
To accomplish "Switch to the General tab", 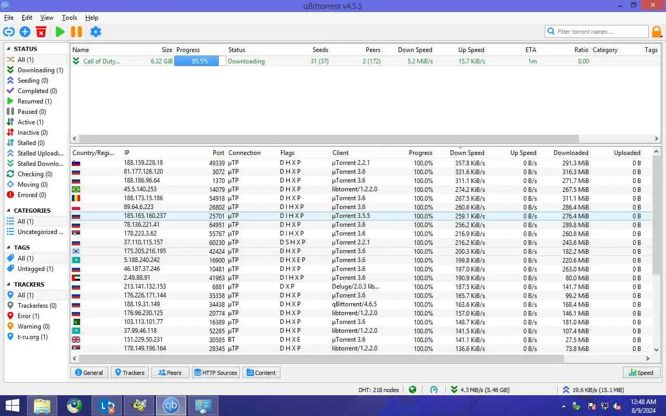I will [x=89, y=372].
